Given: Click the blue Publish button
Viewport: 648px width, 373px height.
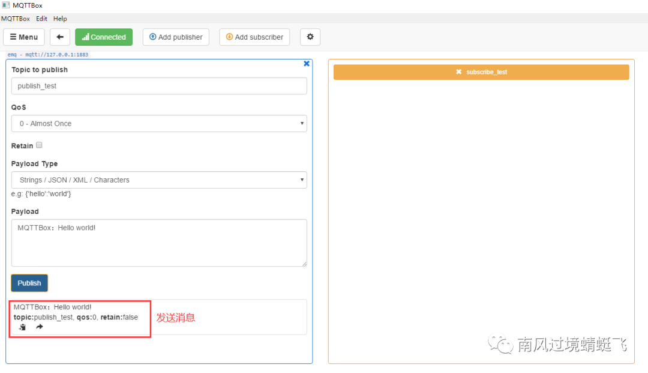Looking at the screenshot, I should point(29,283).
